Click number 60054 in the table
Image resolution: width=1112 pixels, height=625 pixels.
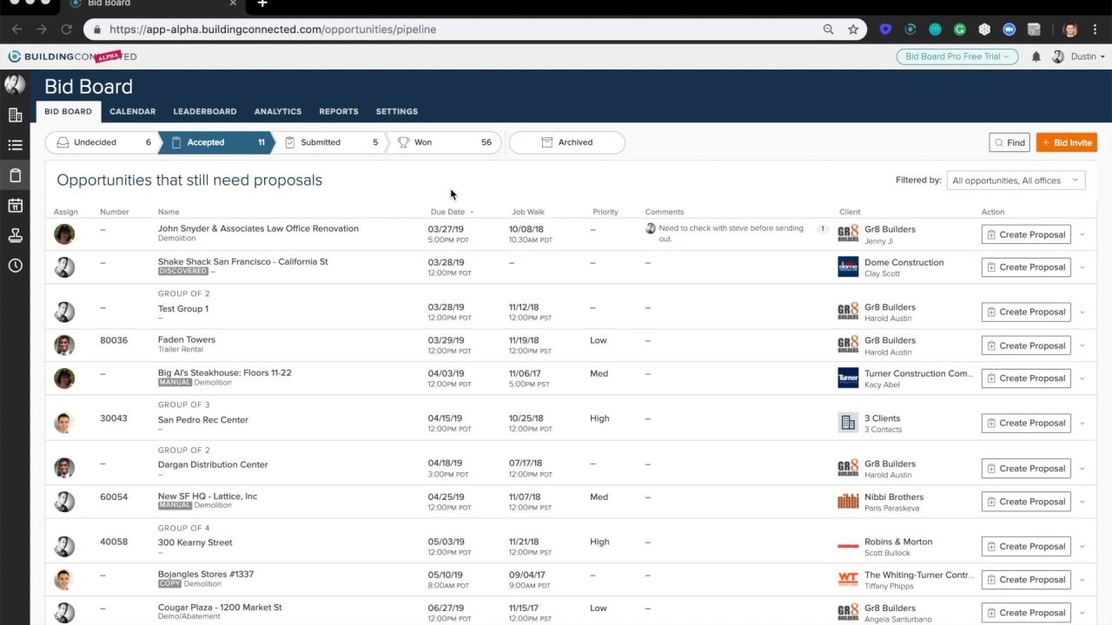coord(114,497)
